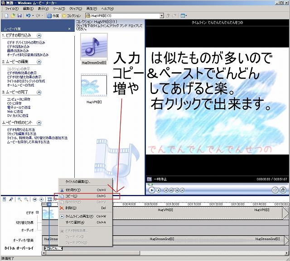Click the Split Clip icon on monitor
This screenshot has width=290, height=261.
pyautogui.click(x=275, y=190)
